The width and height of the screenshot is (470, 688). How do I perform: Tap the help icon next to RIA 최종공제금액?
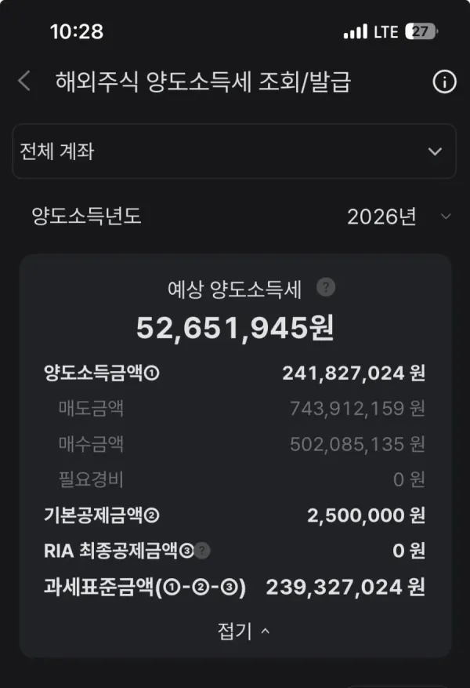point(202,550)
